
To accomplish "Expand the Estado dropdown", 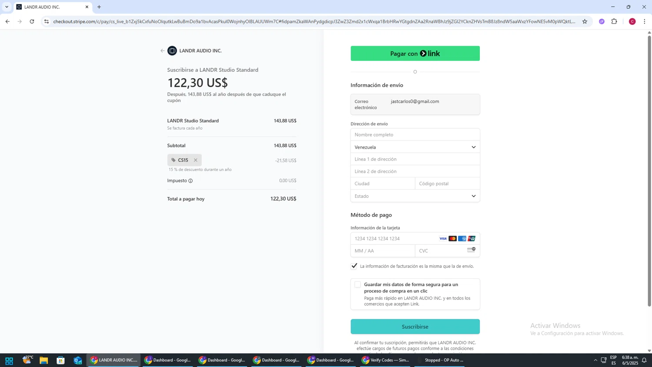I will pyautogui.click(x=415, y=196).
